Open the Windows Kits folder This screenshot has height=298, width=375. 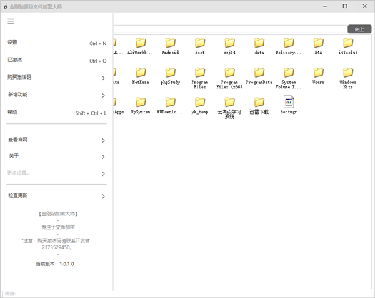coord(348,73)
